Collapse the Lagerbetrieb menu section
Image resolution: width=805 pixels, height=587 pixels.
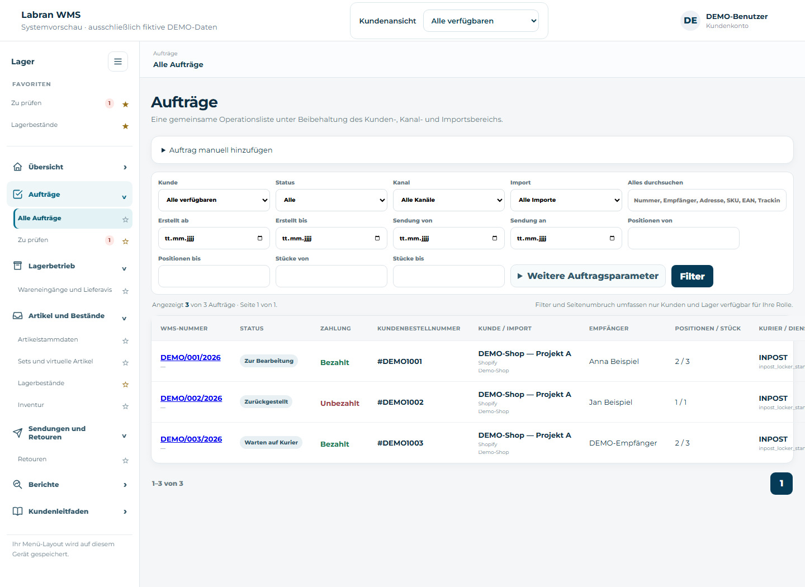69,266
